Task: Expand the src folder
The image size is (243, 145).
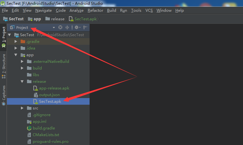Action: [x=22, y=108]
